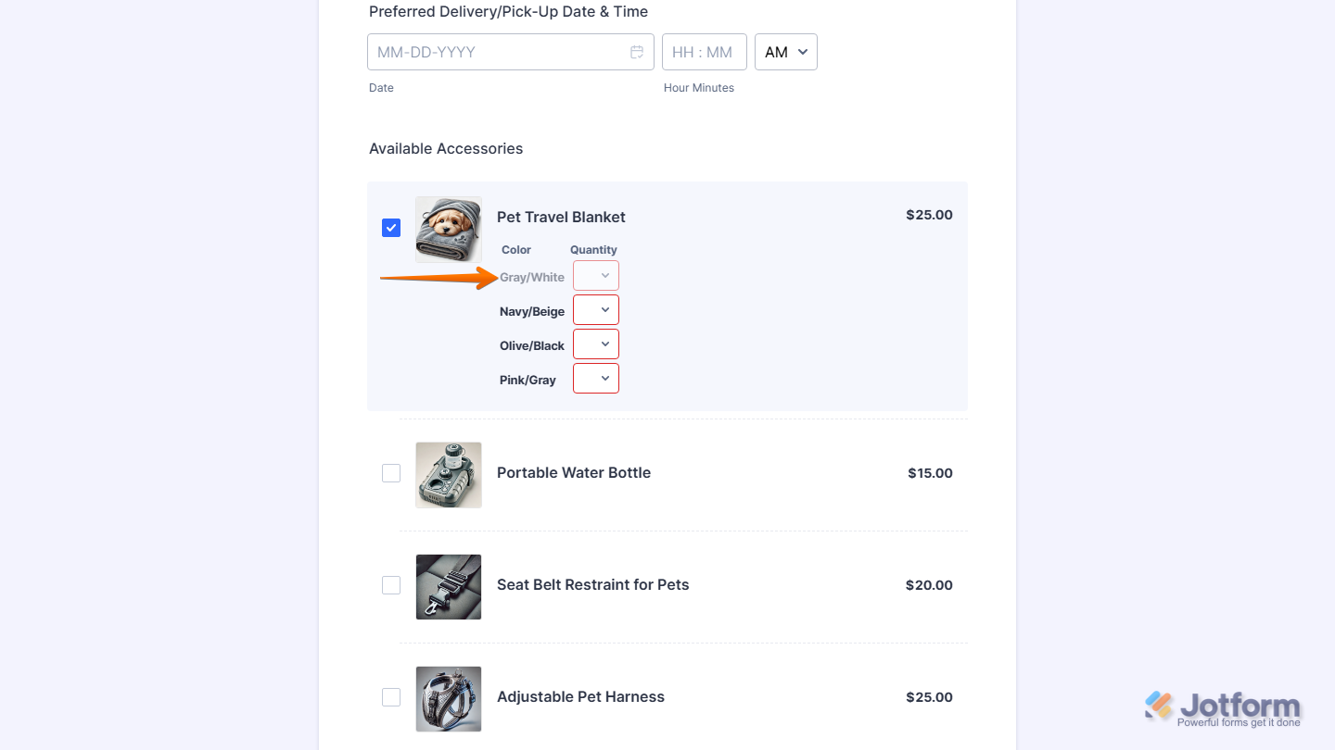The height and width of the screenshot is (750, 1335).
Task: Expand Navy/Beige quantity dropdown
Action: (596, 310)
